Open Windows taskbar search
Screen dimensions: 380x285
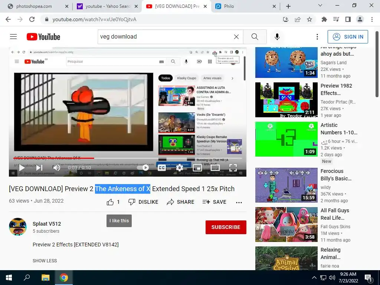pyautogui.click(x=27, y=278)
